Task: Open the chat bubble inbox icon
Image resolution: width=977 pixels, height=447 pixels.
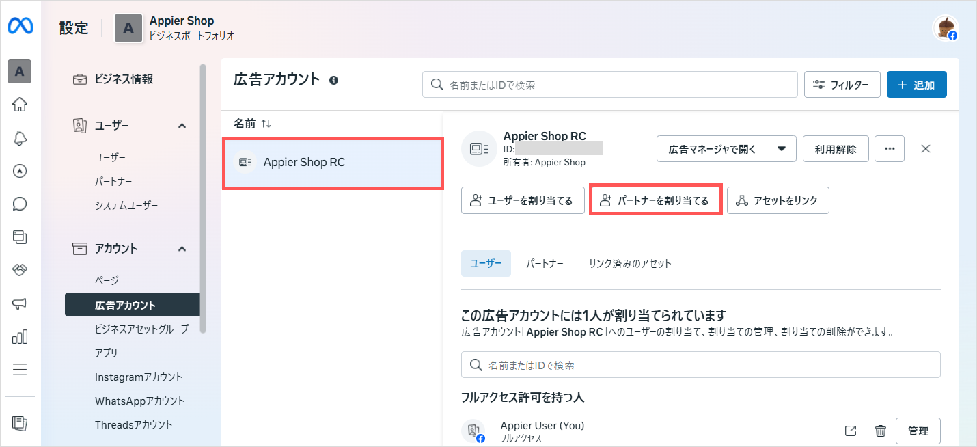Action: coord(20,204)
